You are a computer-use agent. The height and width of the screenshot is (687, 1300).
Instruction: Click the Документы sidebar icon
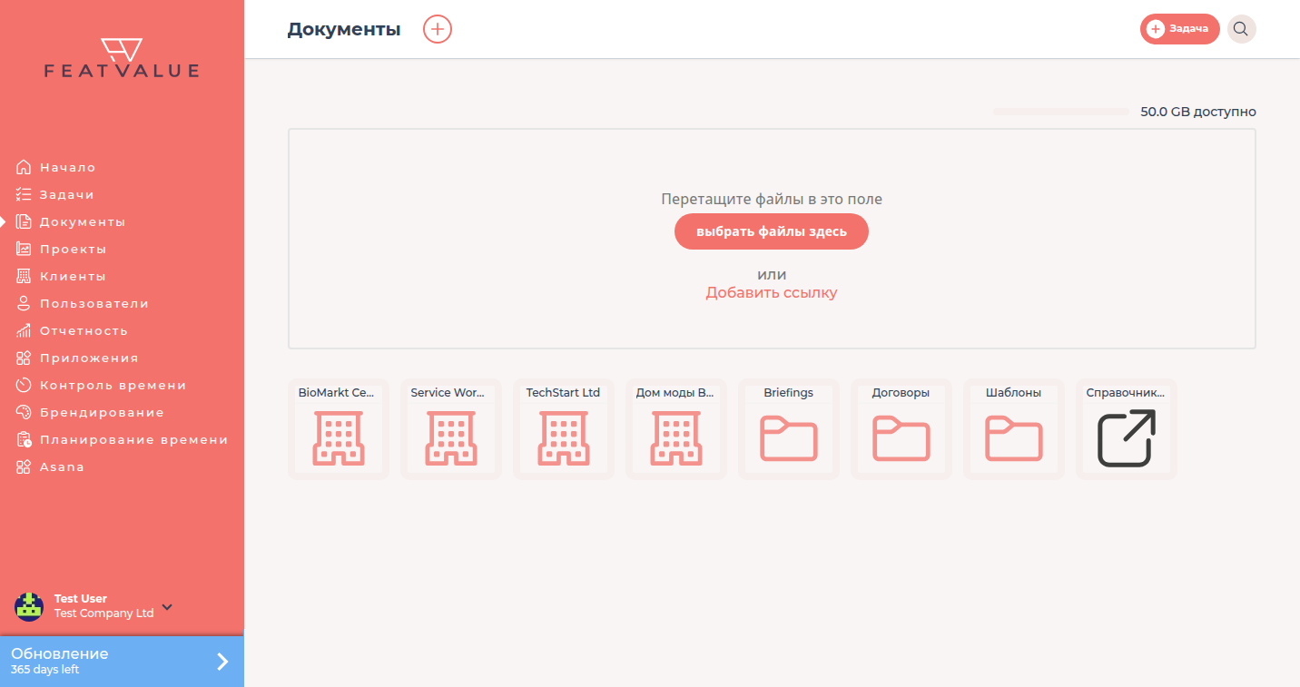tap(24, 221)
